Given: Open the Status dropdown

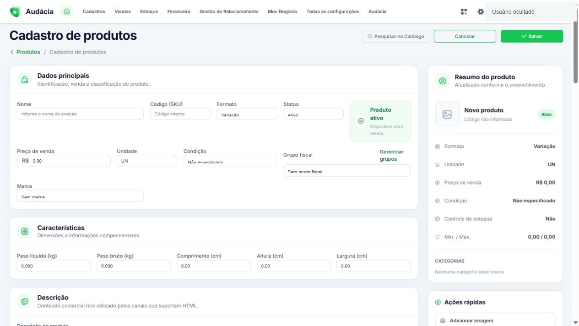Looking at the screenshot, I should 314,114.
